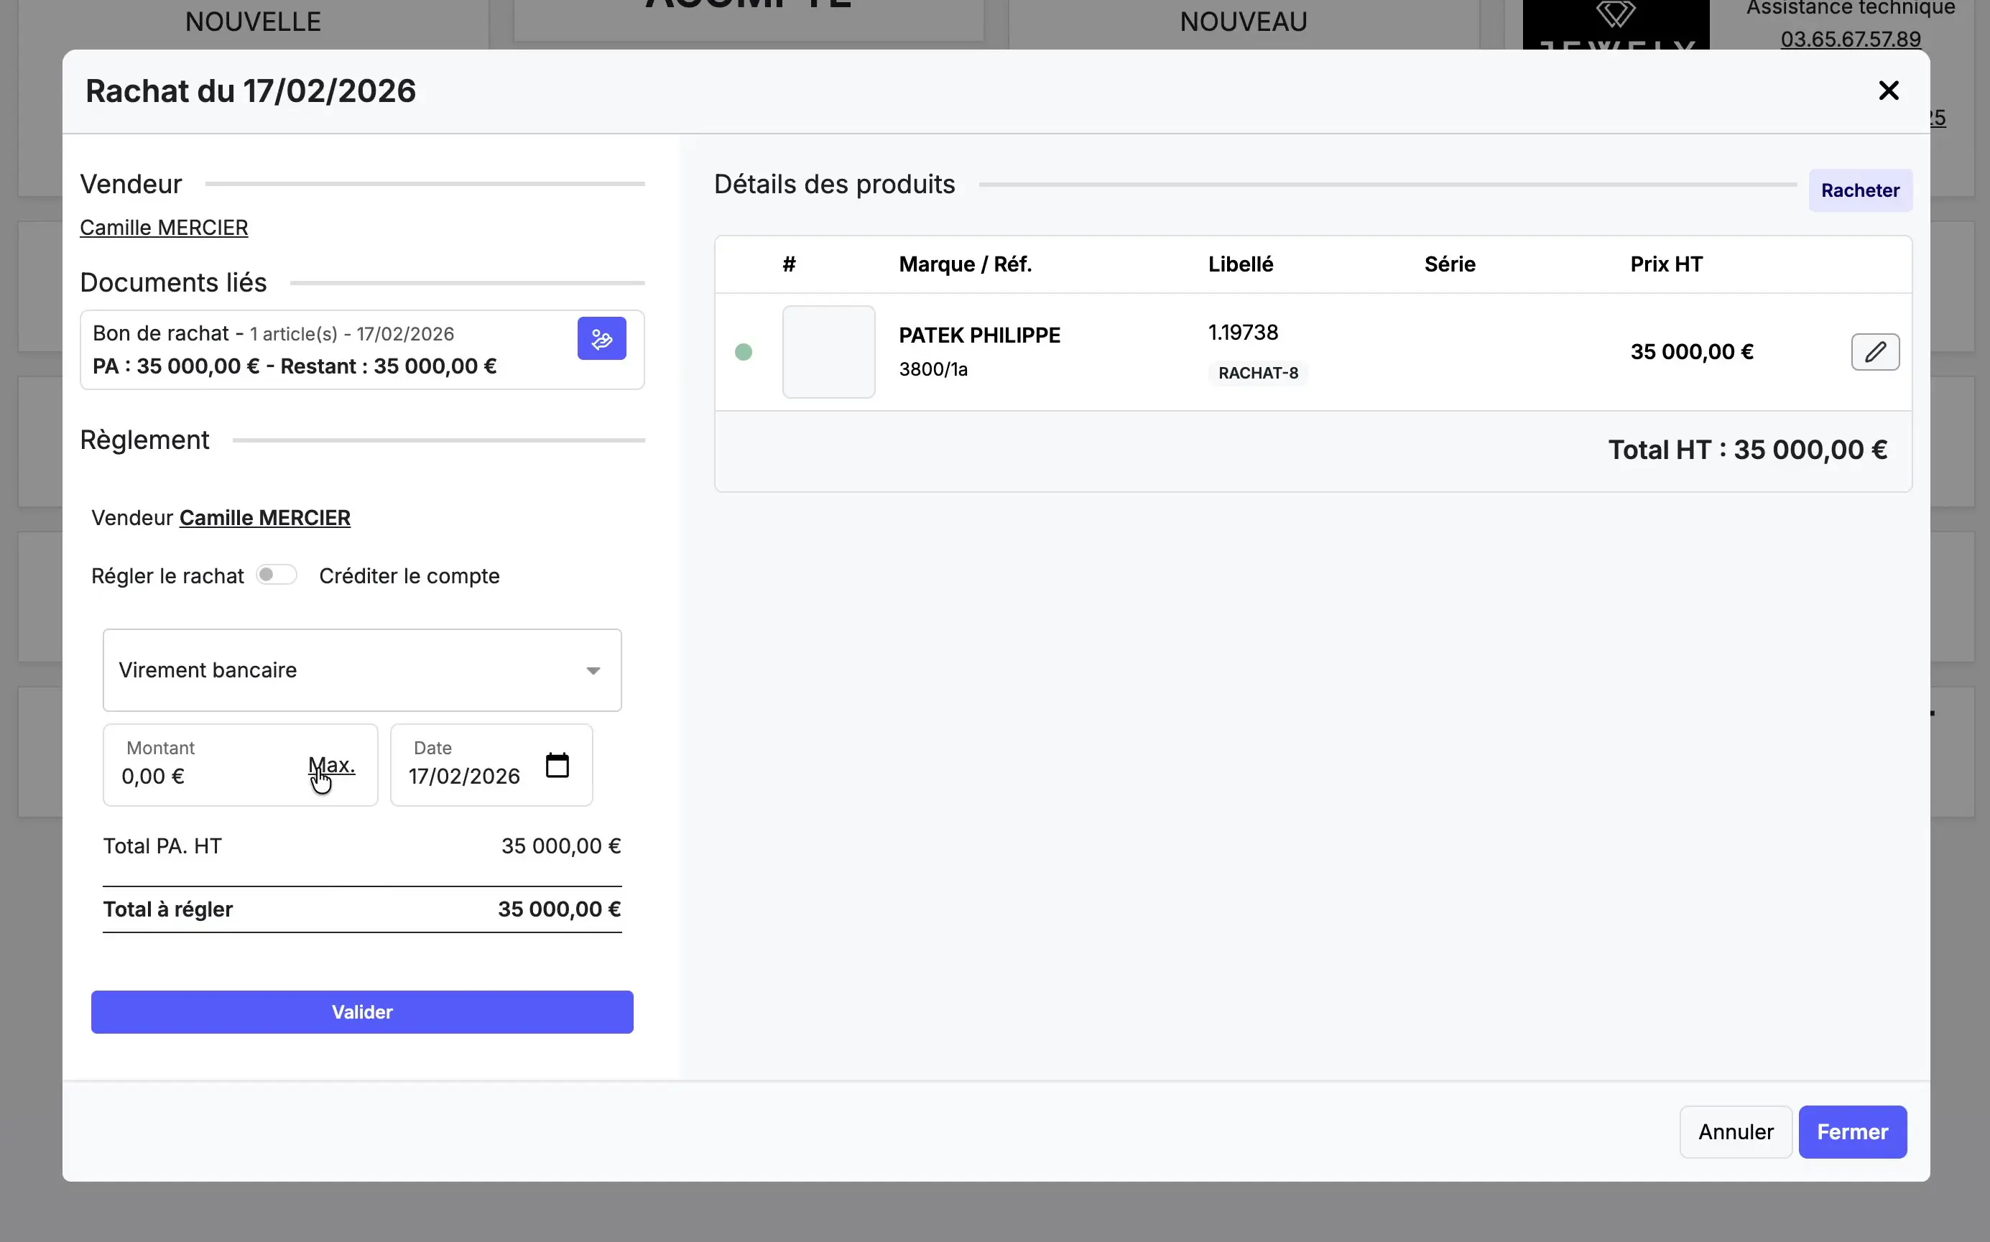Open bold Camille MERCIER link in Règlement section

click(x=264, y=517)
